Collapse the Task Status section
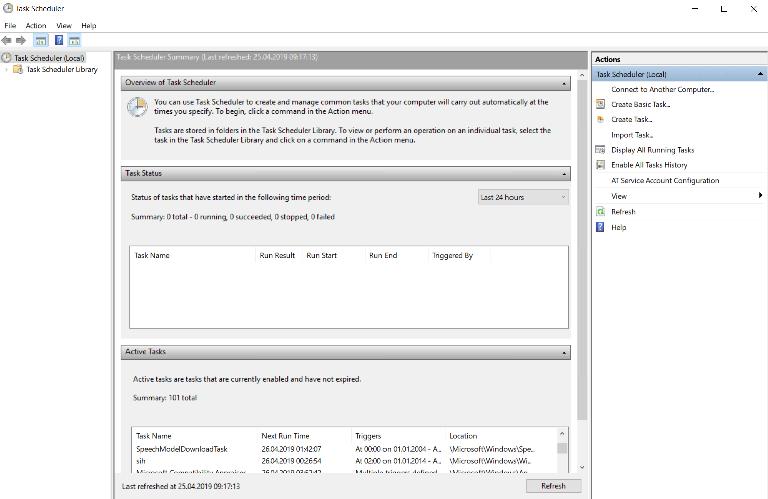 click(x=563, y=174)
